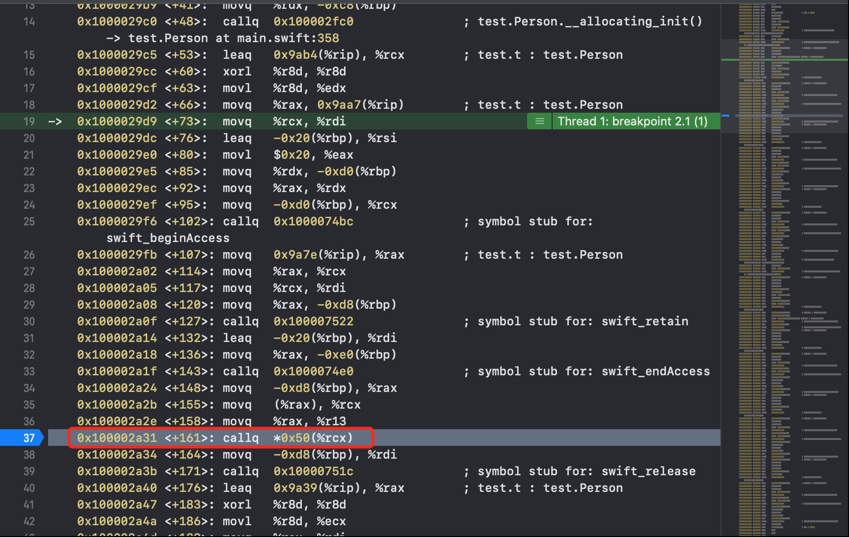
Task: Click operand '%rax, -0xe0(%rbp)' on line 32
Action: click(x=335, y=355)
